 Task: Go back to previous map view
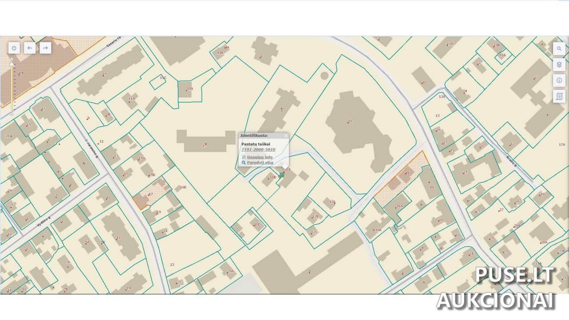tap(30, 48)
